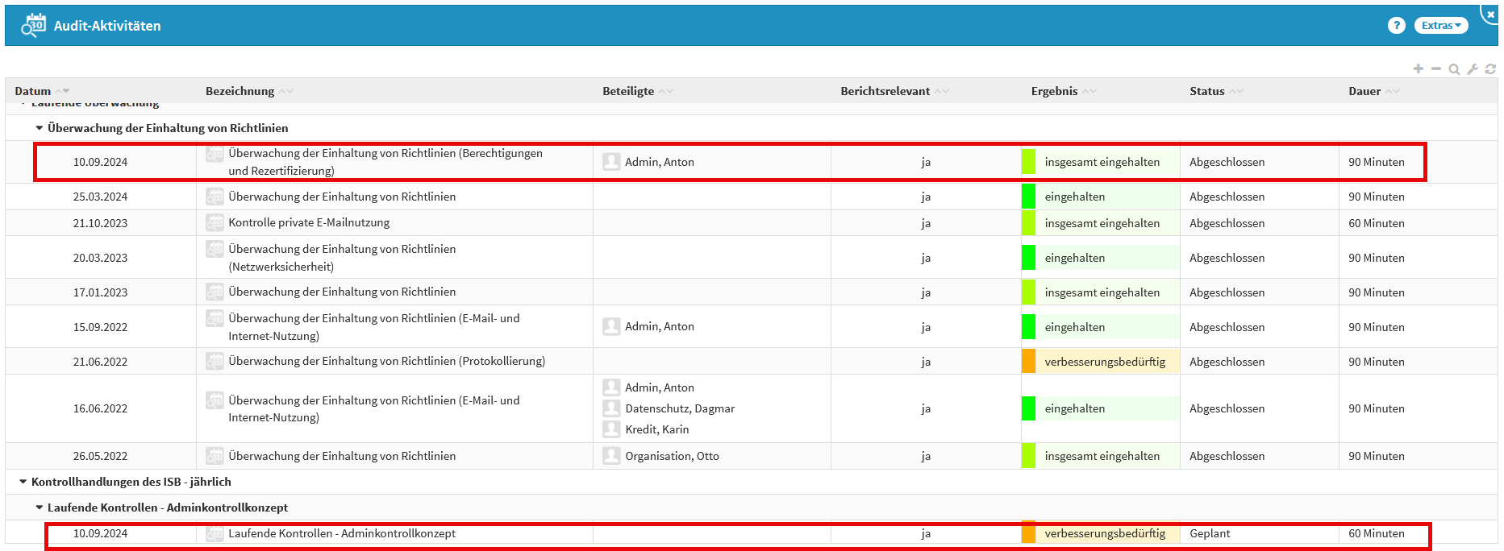
Task: Open the Überwachung der Einhaltung von Richtlinien (Protokollierung) entry
Action: [386, 362]
